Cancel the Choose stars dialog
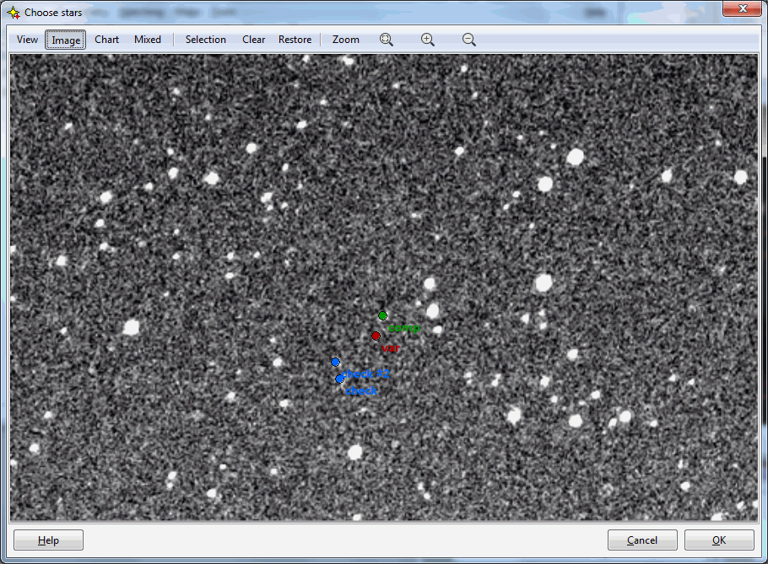 pyautogui.click(x=642, y=540)
